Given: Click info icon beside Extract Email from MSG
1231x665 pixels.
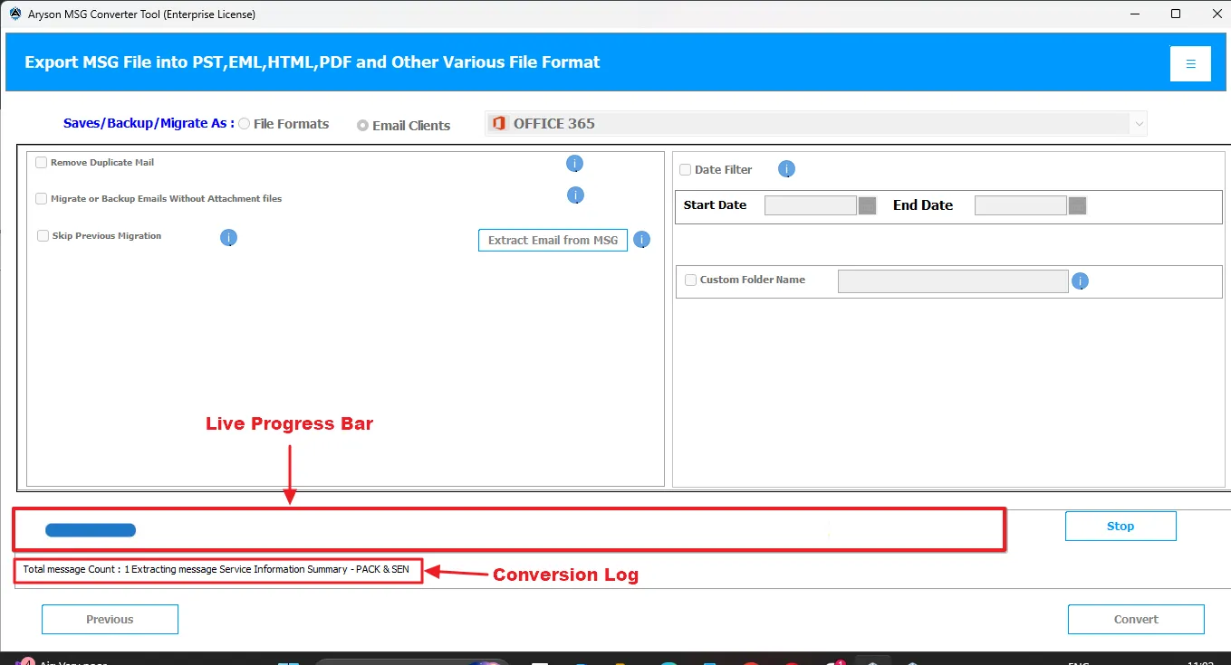Looking at the screenshot, I should [641, 240].
